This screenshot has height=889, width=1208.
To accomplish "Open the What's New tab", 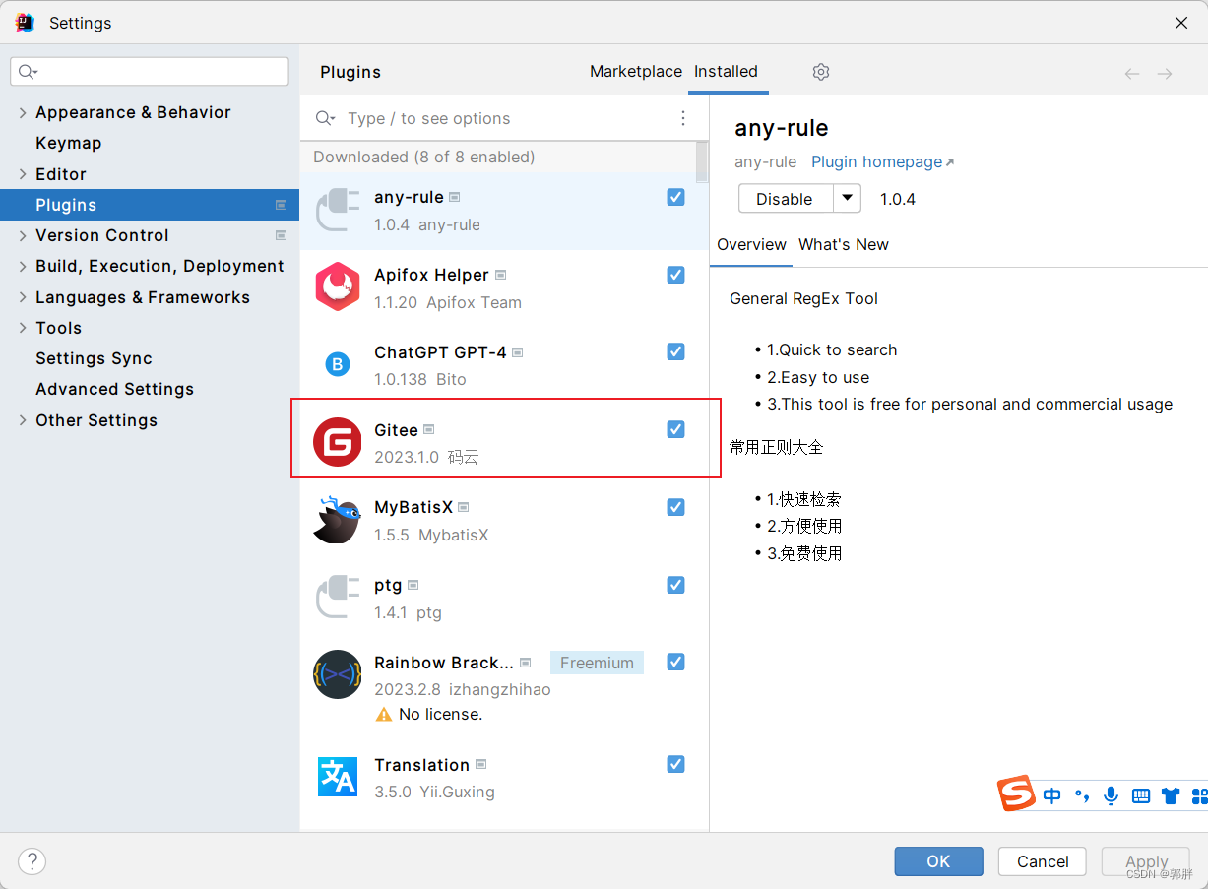I will pos(844,245).
